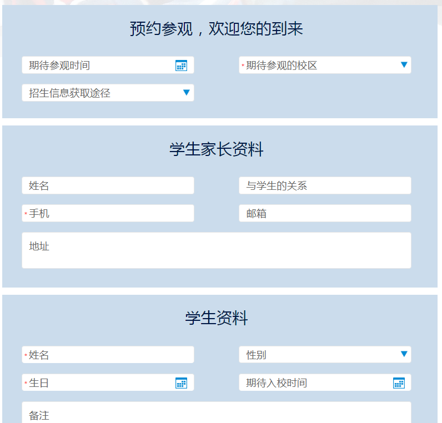Click the 手机 phone number field

[108, 213]
